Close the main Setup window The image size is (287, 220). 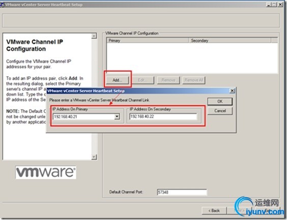click(x=280, y=5)
